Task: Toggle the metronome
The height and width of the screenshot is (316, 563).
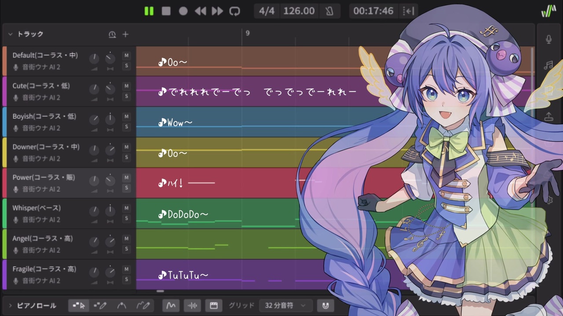Action: click(x=329, y=11)
